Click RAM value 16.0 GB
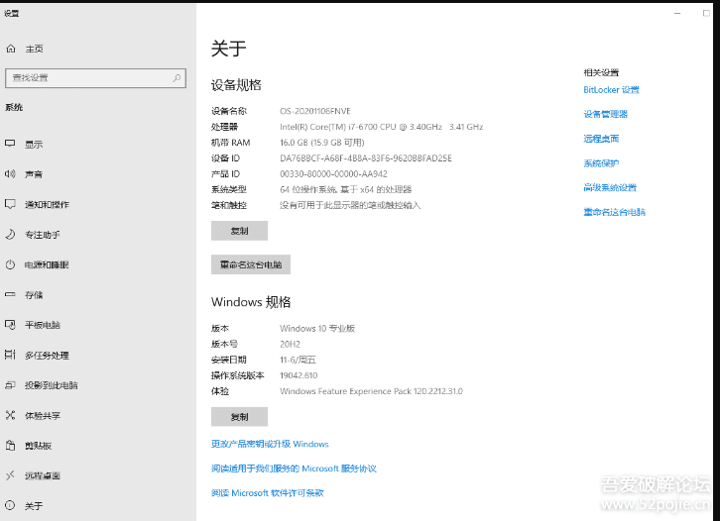720x521 pixels. pos(322,143)
